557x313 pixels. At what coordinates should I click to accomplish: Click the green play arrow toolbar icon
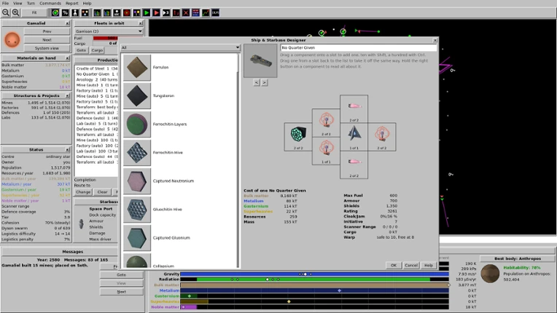(147, 13)
